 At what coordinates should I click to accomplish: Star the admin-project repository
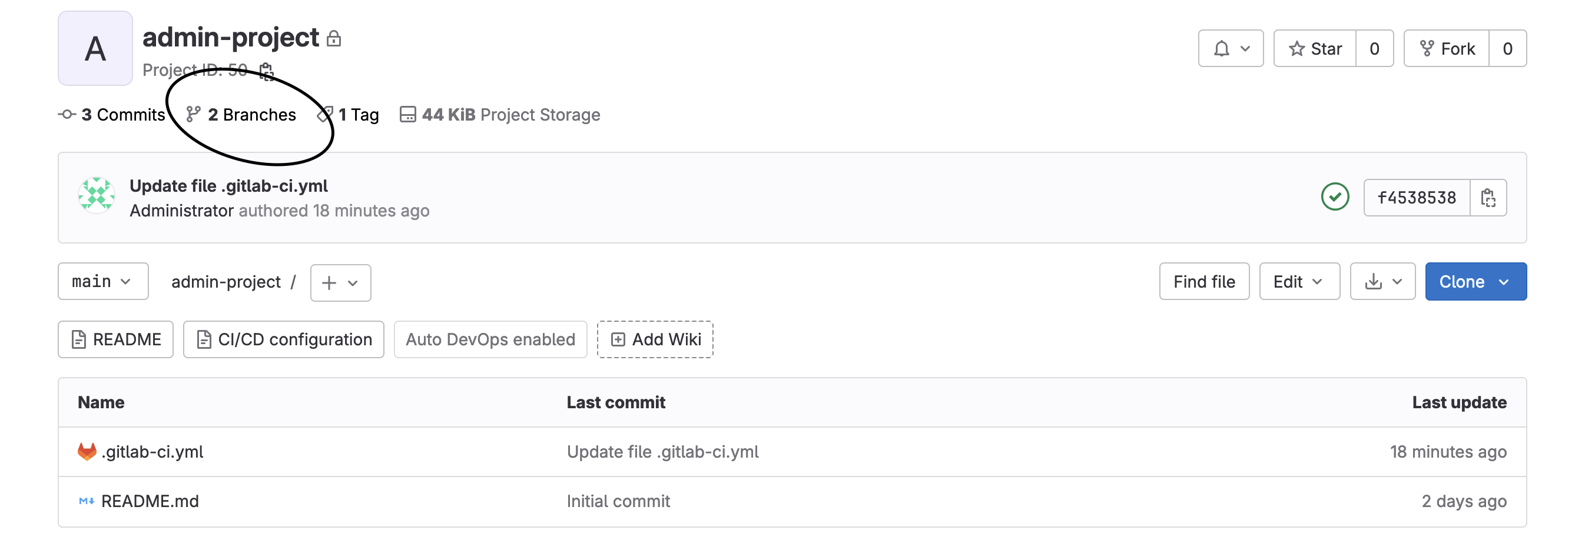click(x=1315, y=49)
